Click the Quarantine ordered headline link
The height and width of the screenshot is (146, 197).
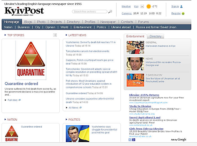(21, 84)
